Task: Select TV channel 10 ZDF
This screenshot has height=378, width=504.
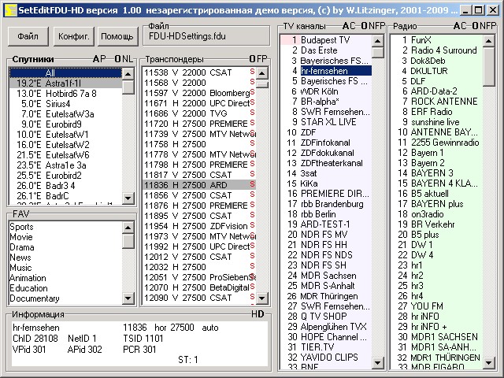Action: 326,132
